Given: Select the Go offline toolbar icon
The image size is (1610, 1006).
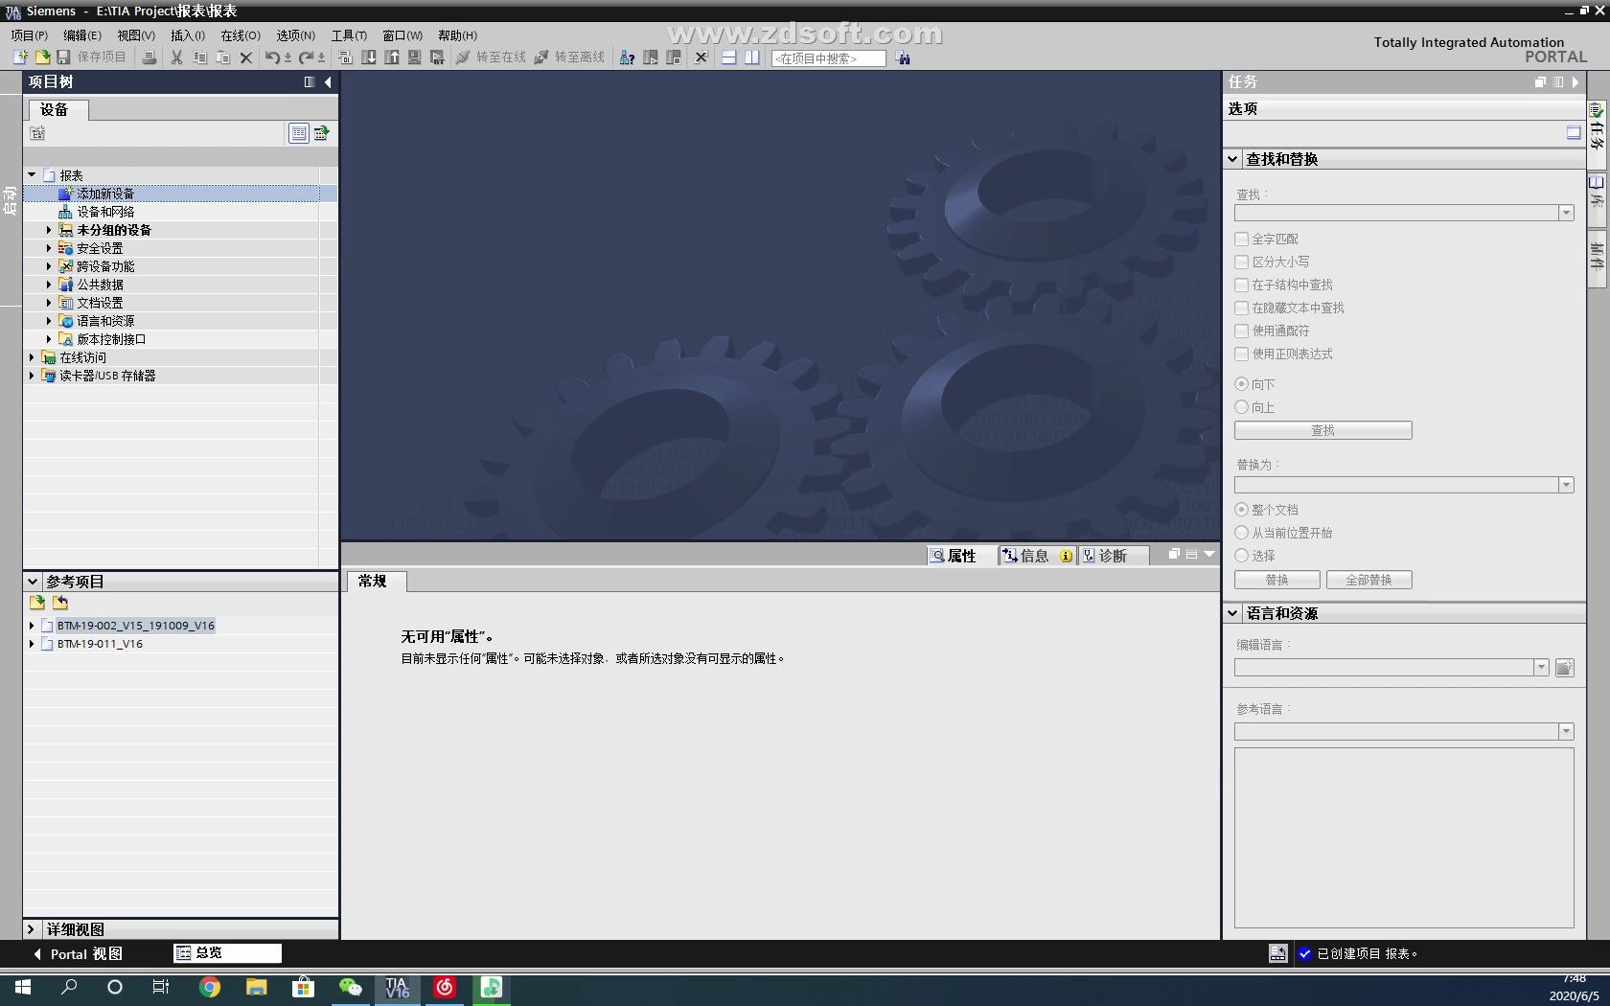Looking at the screenshot, I should tap(571, 57).
